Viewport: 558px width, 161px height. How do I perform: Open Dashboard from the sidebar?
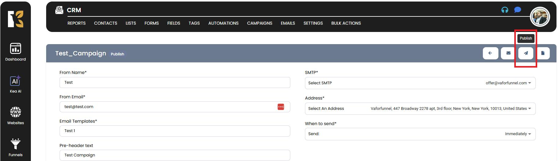point(16,52)
